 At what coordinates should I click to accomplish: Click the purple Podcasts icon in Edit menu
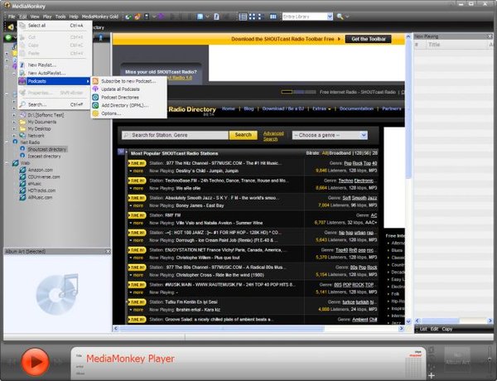pos(22,81)
